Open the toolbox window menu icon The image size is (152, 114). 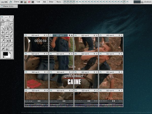(x=2, y=17)
